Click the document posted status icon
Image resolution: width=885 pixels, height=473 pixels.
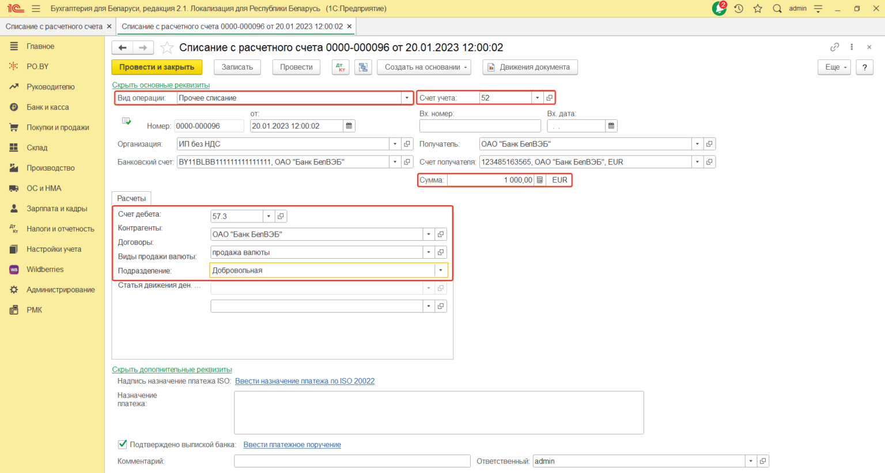point(127,122)
